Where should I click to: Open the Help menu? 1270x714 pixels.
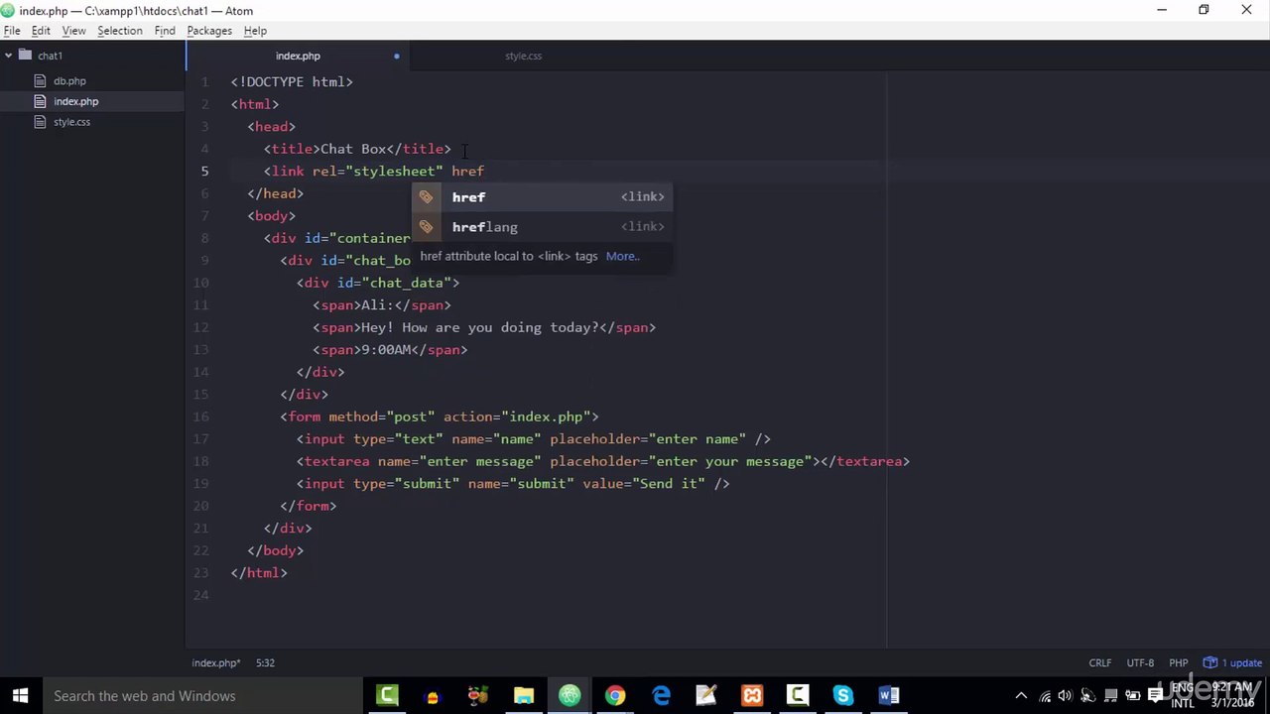click(255, 31)
